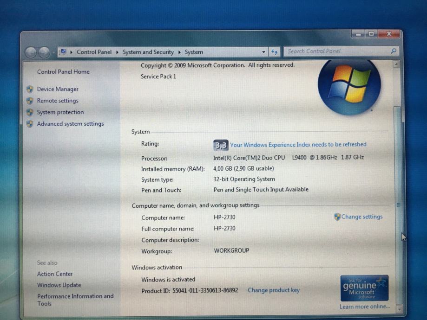Image resolution: width=427 pixels, height=320 pixels.
Task: Click shield icon beside Advanced system settings
Action: 30,124
